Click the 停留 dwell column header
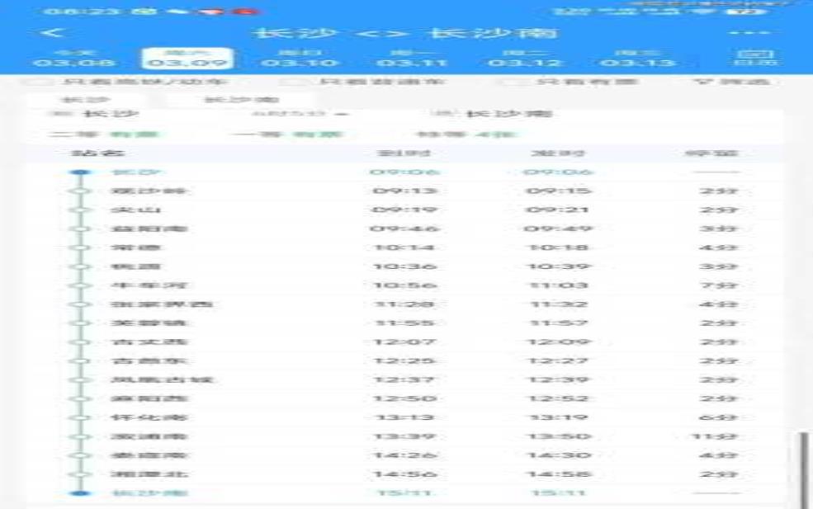813x509 pixels. [x=712, y=153]
